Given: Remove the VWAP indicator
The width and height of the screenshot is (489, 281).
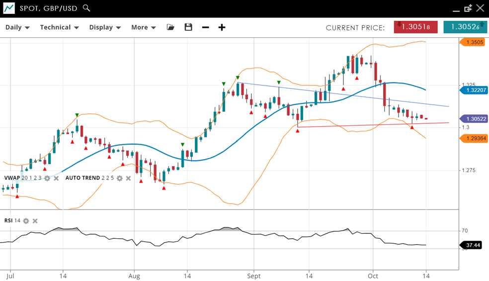Looking at the screenshot, I should (x=56, y=178).
